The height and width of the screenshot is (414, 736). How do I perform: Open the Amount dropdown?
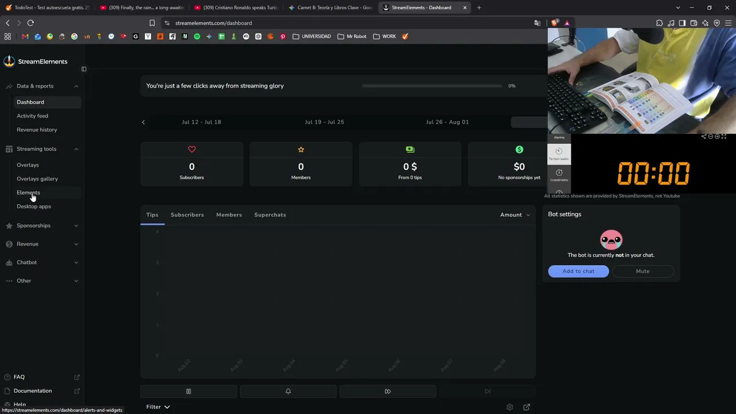(515, 215)
